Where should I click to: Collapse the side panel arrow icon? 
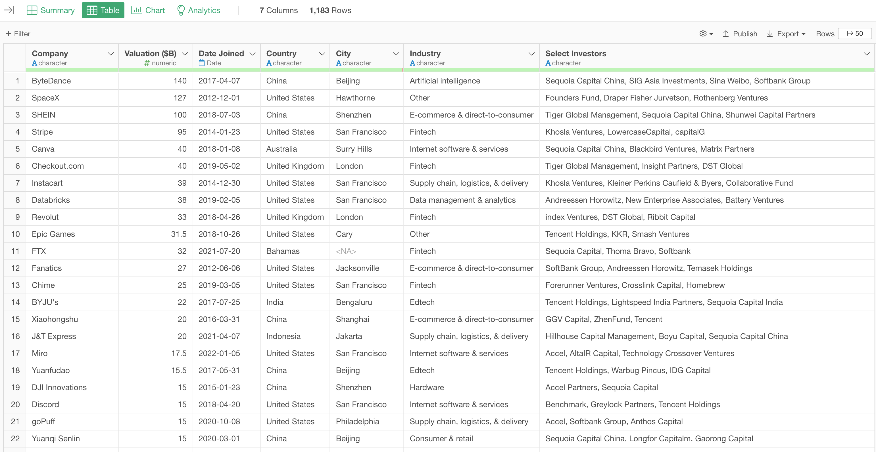pyautogui.click(x=9, y=10)
